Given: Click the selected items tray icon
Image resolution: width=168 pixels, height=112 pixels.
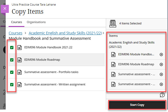Looking at the screenshot, I should coord(113,24).
